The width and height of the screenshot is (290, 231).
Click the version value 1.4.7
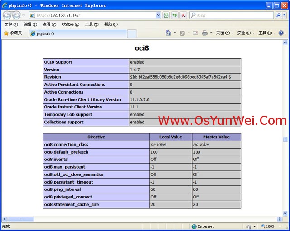pos(135,70)
